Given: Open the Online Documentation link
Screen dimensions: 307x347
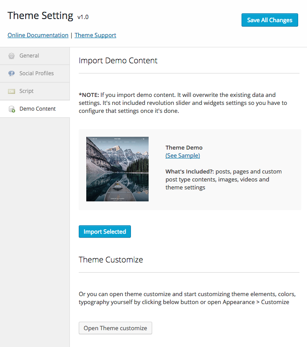Looking at the screenshot, I should pyautogui.click(x=38, y=35).
